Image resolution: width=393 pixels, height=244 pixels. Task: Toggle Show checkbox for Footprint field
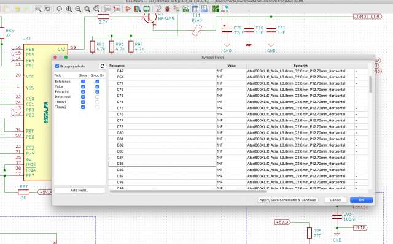[83, 92]
